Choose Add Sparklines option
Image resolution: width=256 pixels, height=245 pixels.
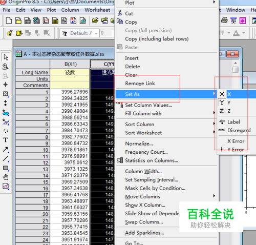click(144, 233)
